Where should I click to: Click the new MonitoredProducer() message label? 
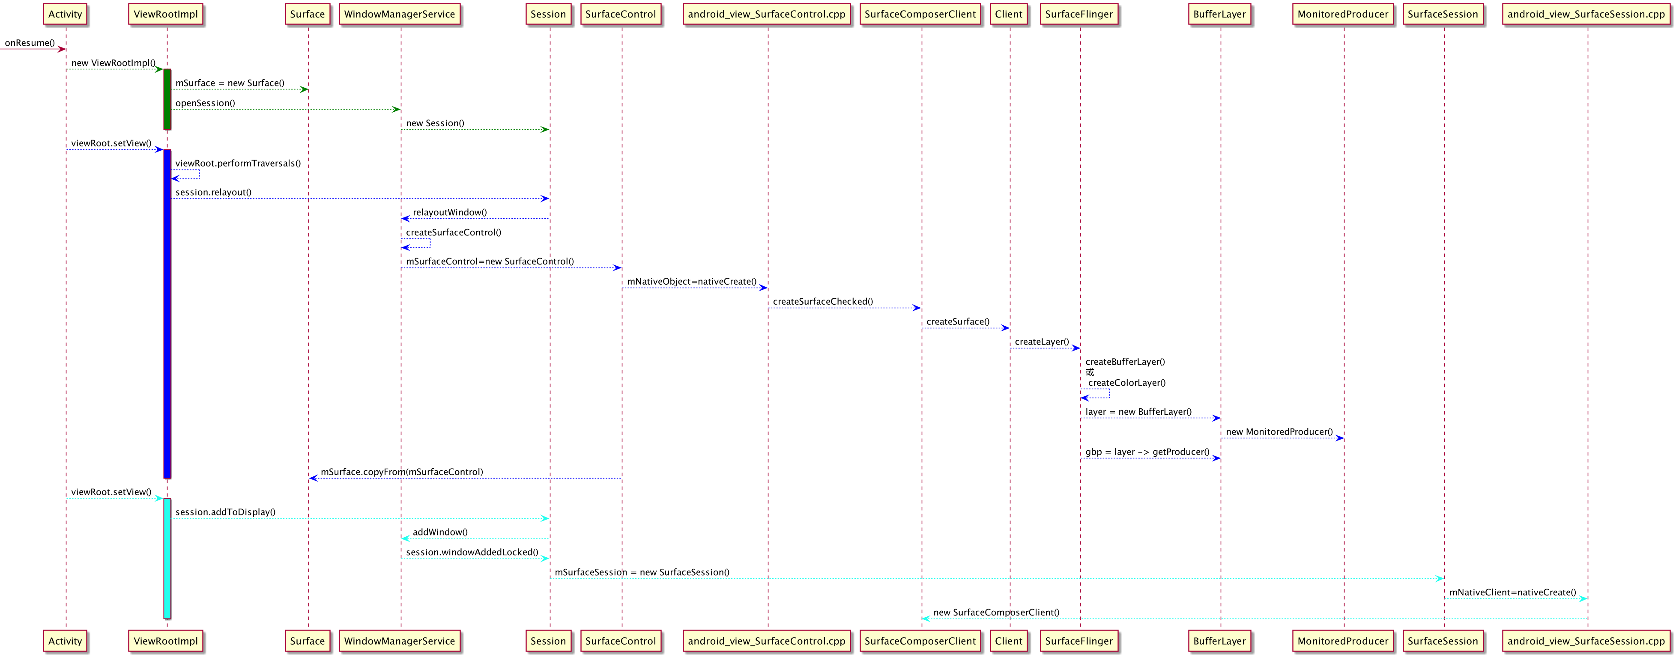pyautogui.click(x=1279, y=432)
